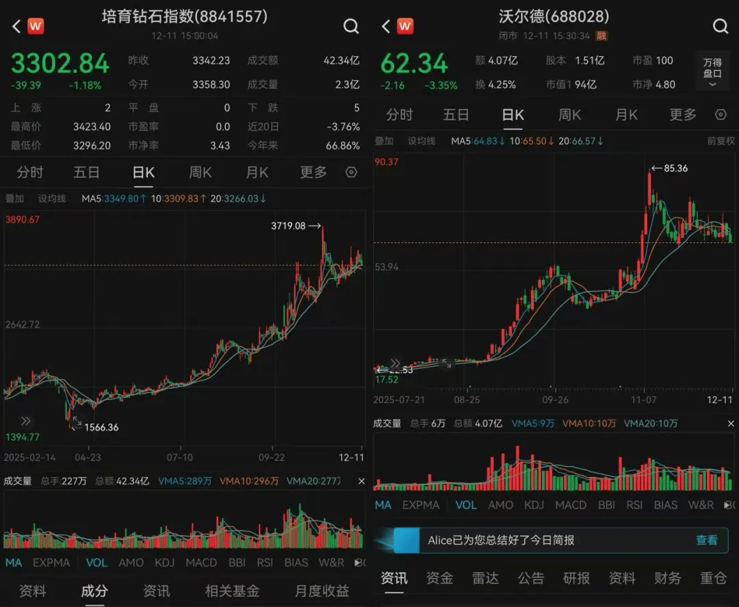Click 查看 in the Alice daily brief banner
Screen dimensions: 739x607
tap(706, 540)
